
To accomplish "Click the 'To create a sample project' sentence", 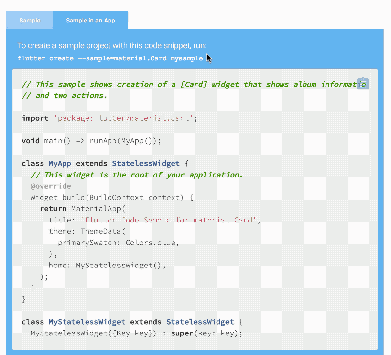I will pos(112,45).
